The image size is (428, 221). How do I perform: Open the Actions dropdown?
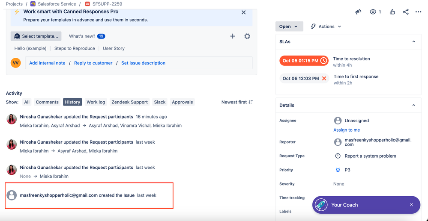[x=326, y=27]
